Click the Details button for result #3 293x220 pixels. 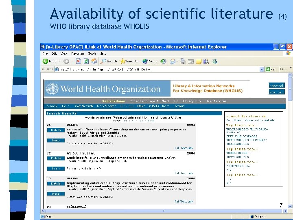pyautogui.click(x=56, y=183)
